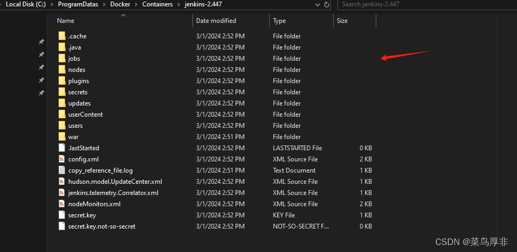Image resolution: width=517 pixels, height=252 pixels.
Task: Select the .cache folder icon
Action: pyautogui.click(x=62, y=36)
